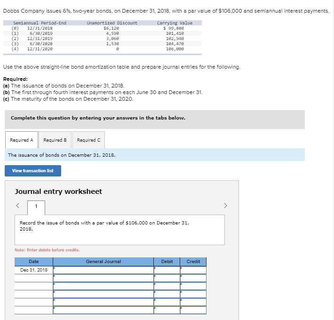Open General Journal account dropdown in fourth row
Image resolution: width=334 pixels, height=320 pixels.
(x=103, y=294)
